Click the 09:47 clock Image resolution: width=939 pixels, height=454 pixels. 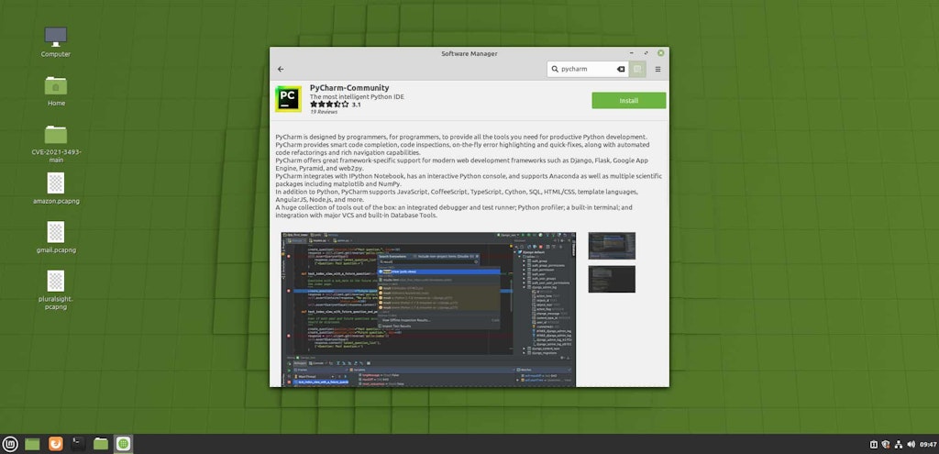click(x=928, y=445)
